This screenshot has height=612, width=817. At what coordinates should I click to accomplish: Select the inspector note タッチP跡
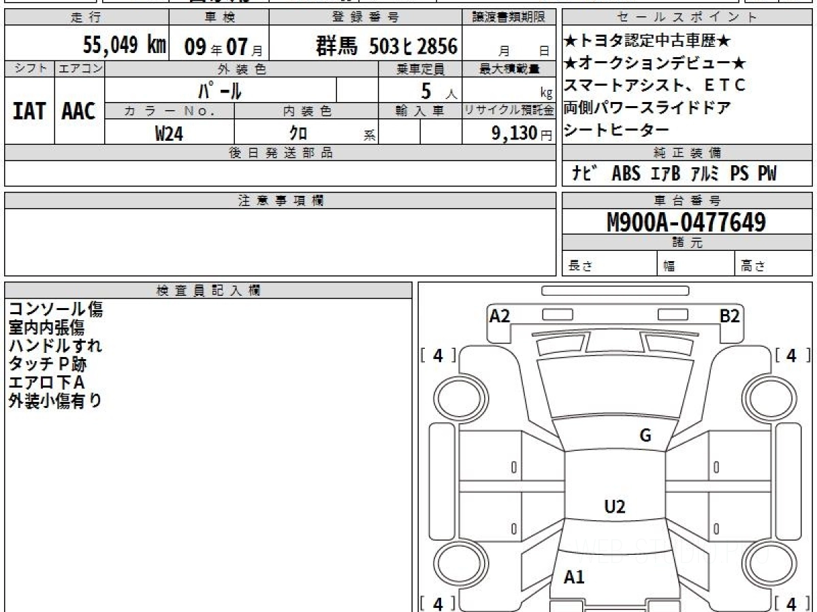click(x=48, y=364)
